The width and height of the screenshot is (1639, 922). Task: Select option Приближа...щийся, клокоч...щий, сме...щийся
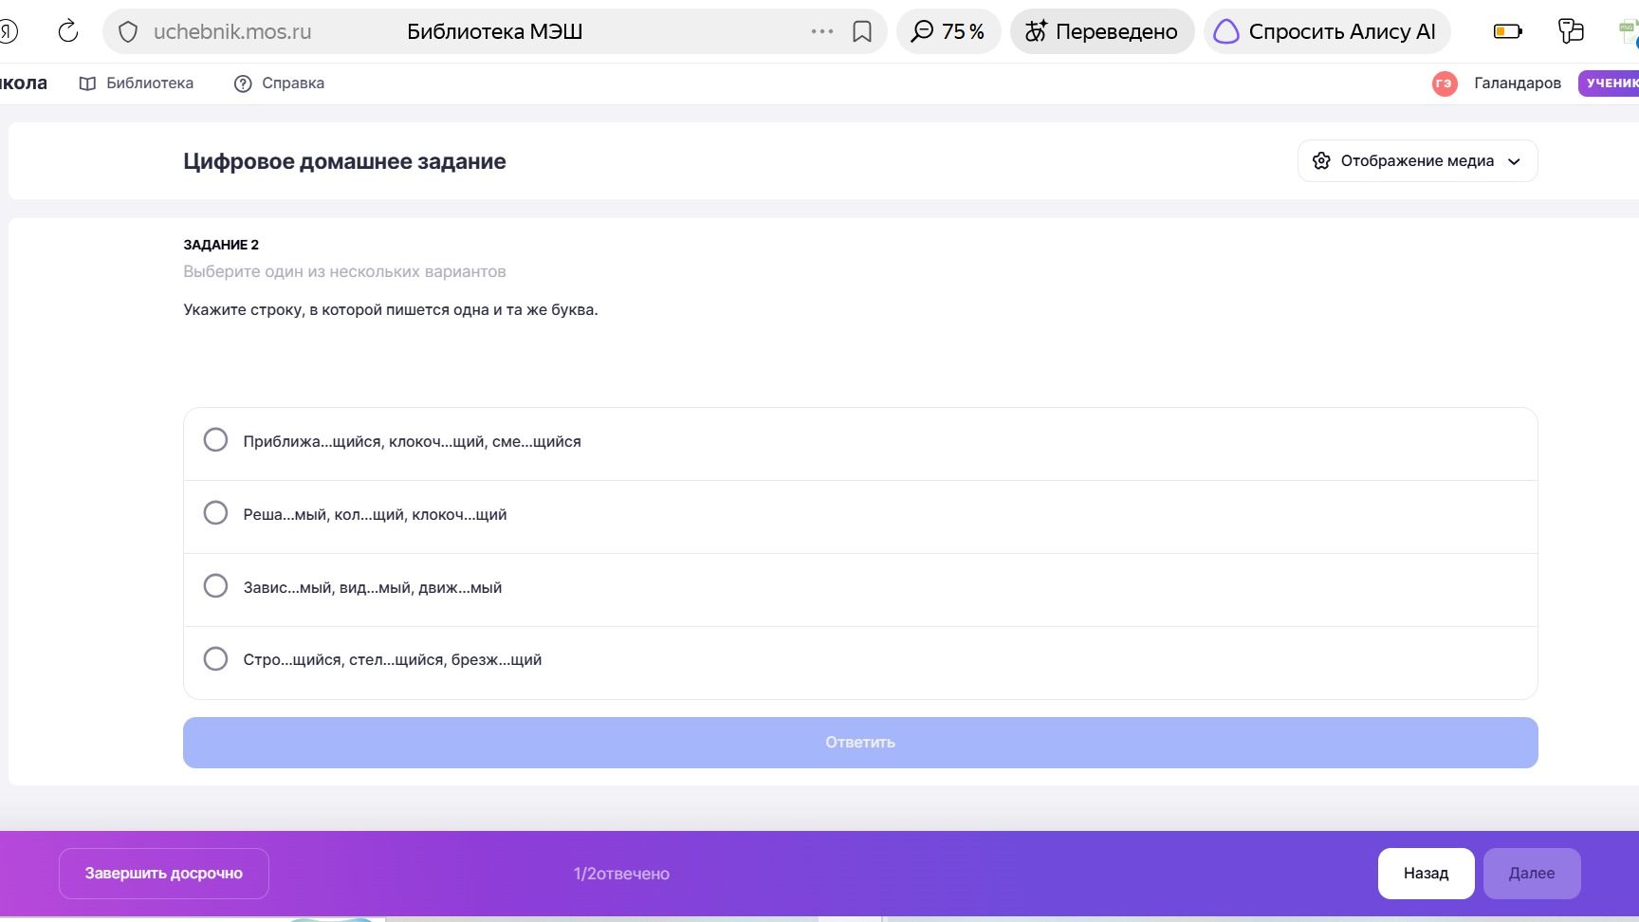pyautogui.click(x=860, y=444)
